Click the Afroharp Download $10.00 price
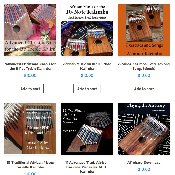175x175 pixels. click(144, 169)
